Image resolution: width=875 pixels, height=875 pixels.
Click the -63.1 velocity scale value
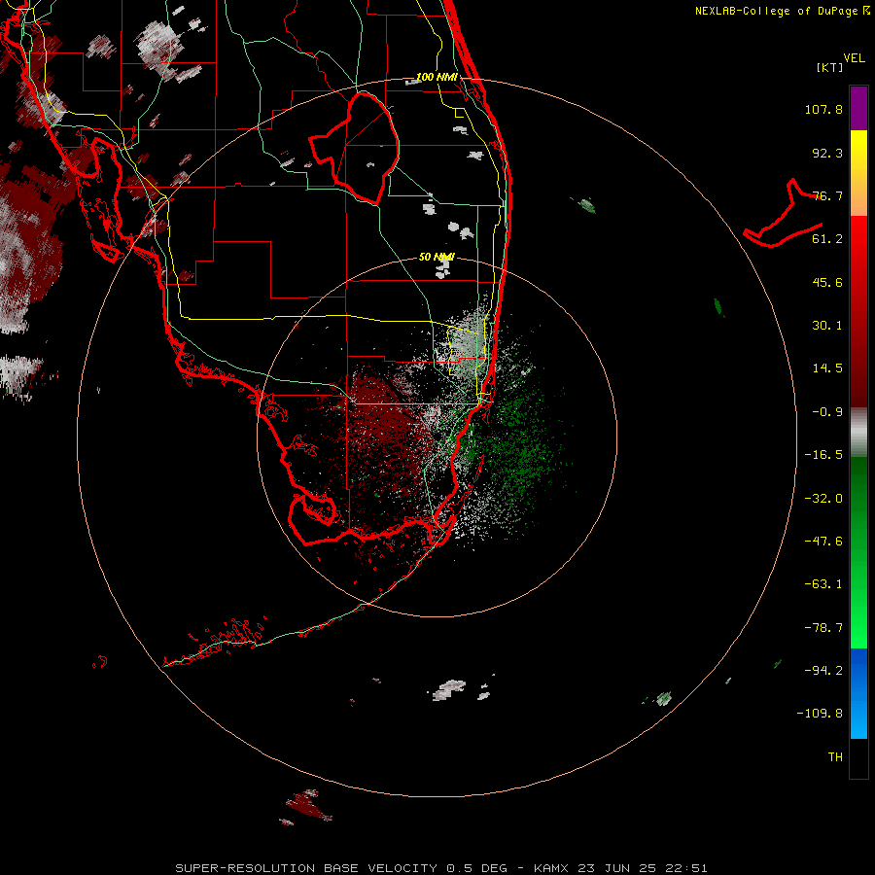click(x=823, y=584)
